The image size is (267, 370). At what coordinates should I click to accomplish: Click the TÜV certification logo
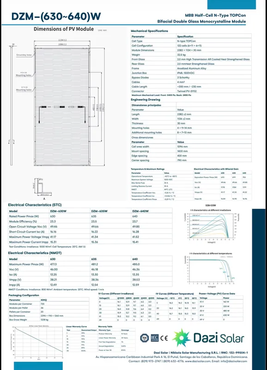[145, 338]
